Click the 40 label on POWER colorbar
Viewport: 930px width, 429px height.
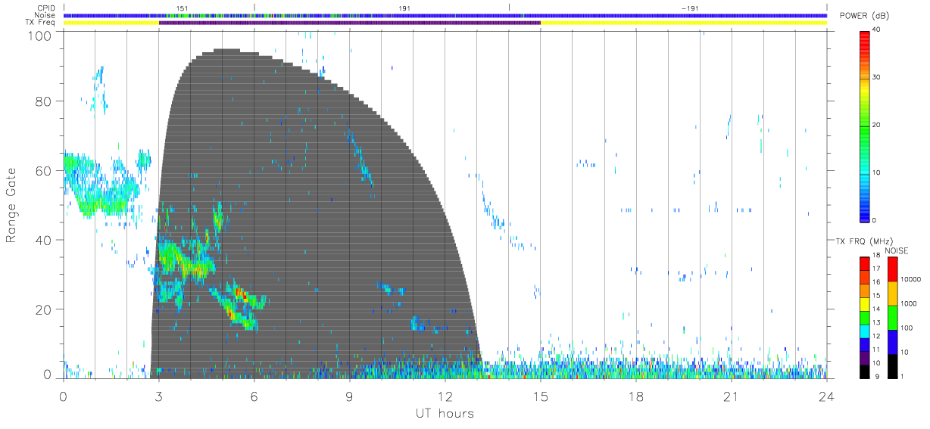878,30
